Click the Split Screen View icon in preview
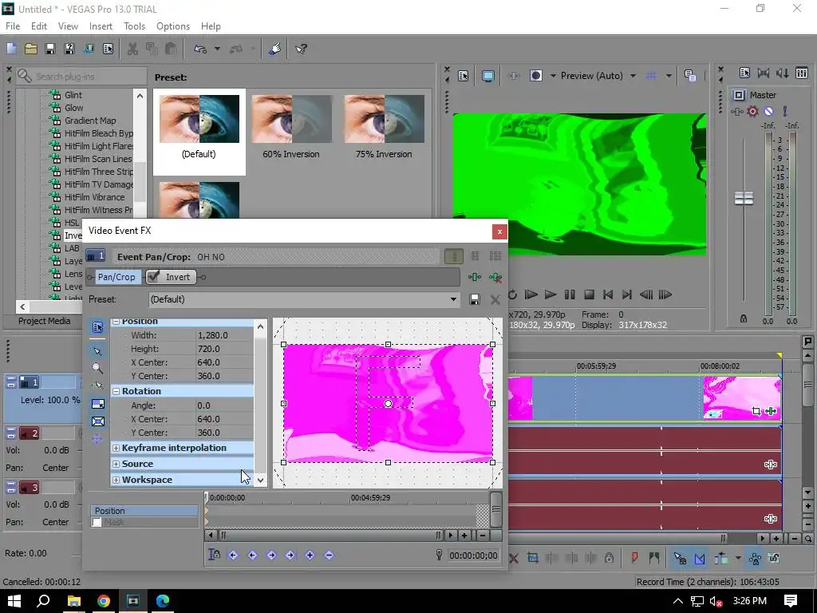 [x=536, y=76]
